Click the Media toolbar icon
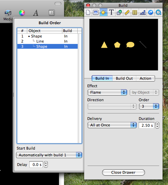Image resolution: width=168 pixels, height=185 pixels. [8, 13]
